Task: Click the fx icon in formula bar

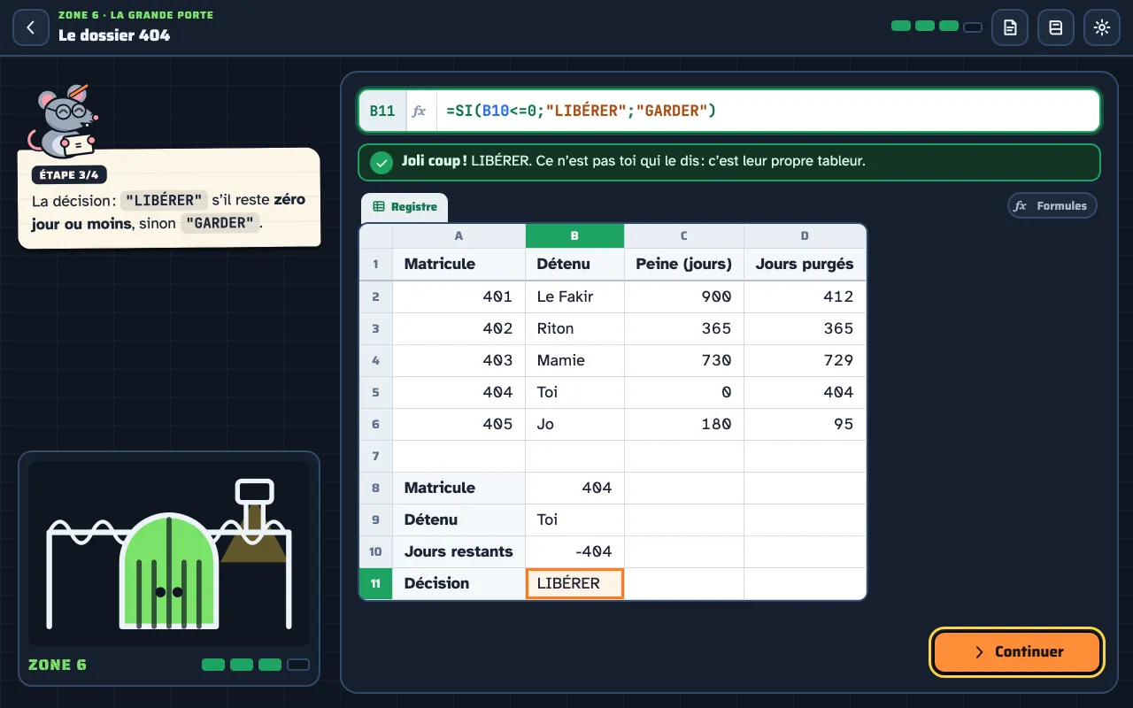Action: pyautogui.click(x=420, y=111)
